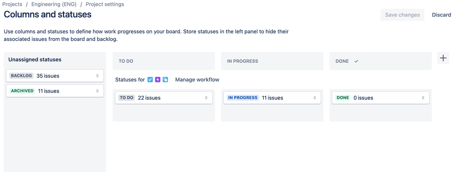Select the Archived status with 11 issues

[55, 91]
